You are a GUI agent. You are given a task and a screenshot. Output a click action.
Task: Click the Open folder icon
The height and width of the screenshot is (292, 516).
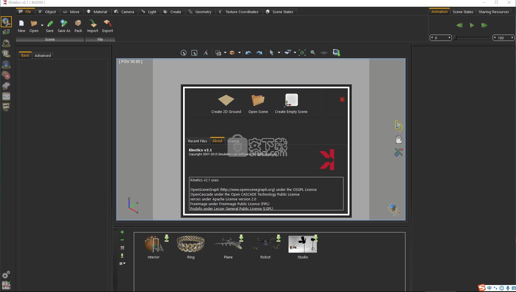(34, 23)
